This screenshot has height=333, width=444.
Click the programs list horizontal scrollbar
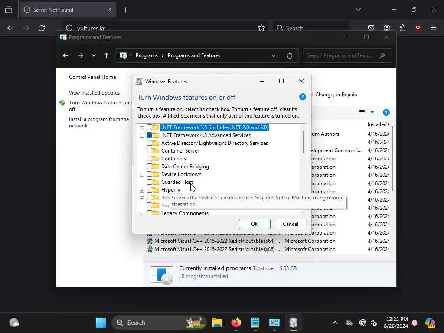(232, 258)
